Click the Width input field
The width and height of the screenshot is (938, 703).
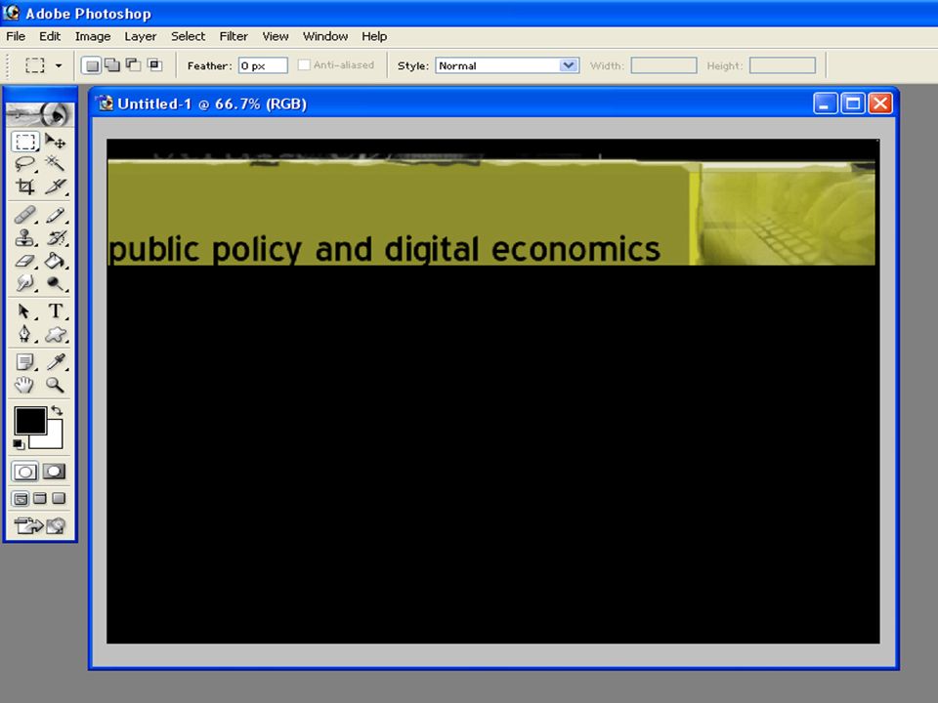pos(664,65)
